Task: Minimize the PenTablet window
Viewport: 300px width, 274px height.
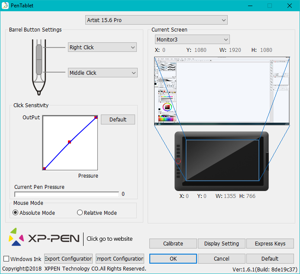Action: pos(250,6)
